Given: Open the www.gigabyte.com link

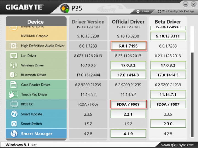Looking at the screenshot, I should (x=178, y=145).
